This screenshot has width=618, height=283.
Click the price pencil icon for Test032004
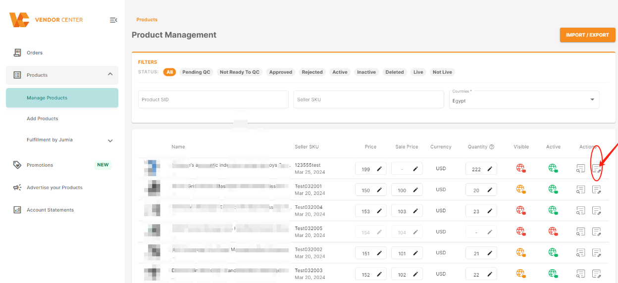pos(379,211)
